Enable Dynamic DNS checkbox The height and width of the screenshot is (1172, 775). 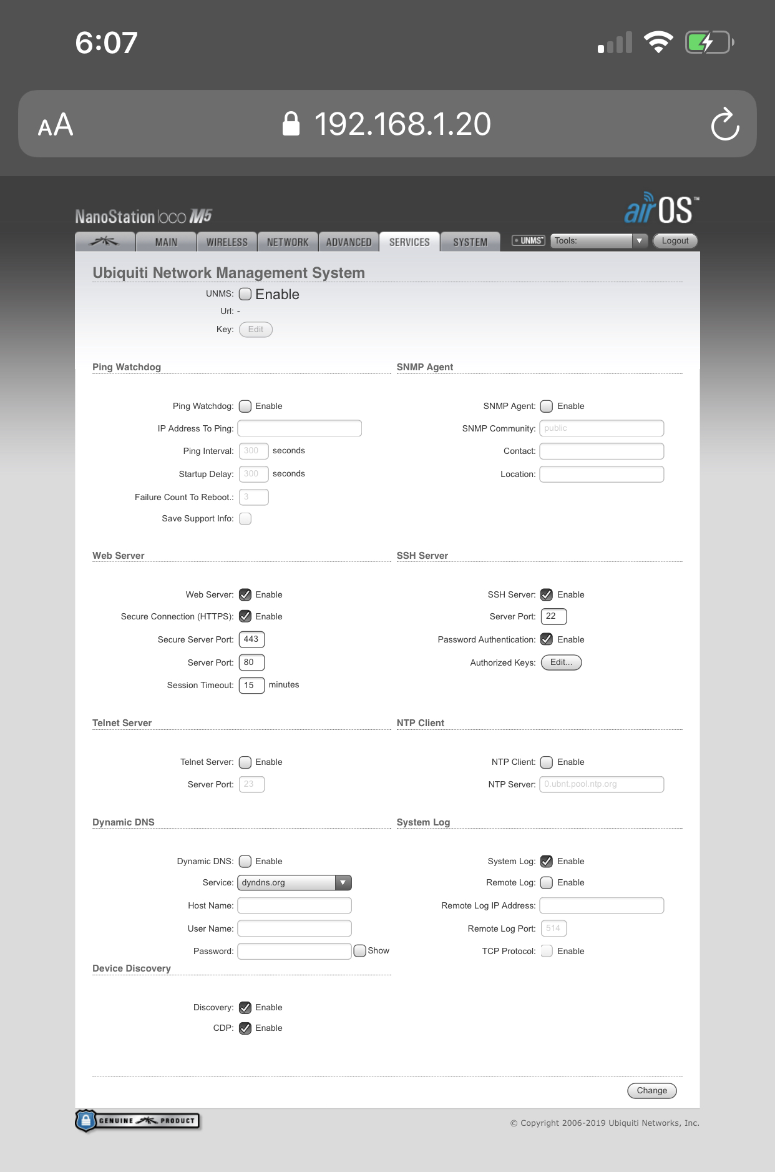tap(245, 861)
